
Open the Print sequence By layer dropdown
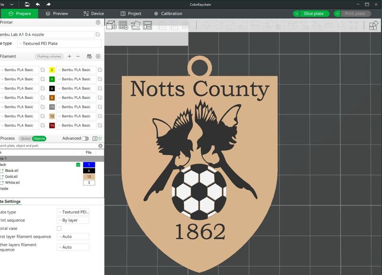tap(73, 220)
